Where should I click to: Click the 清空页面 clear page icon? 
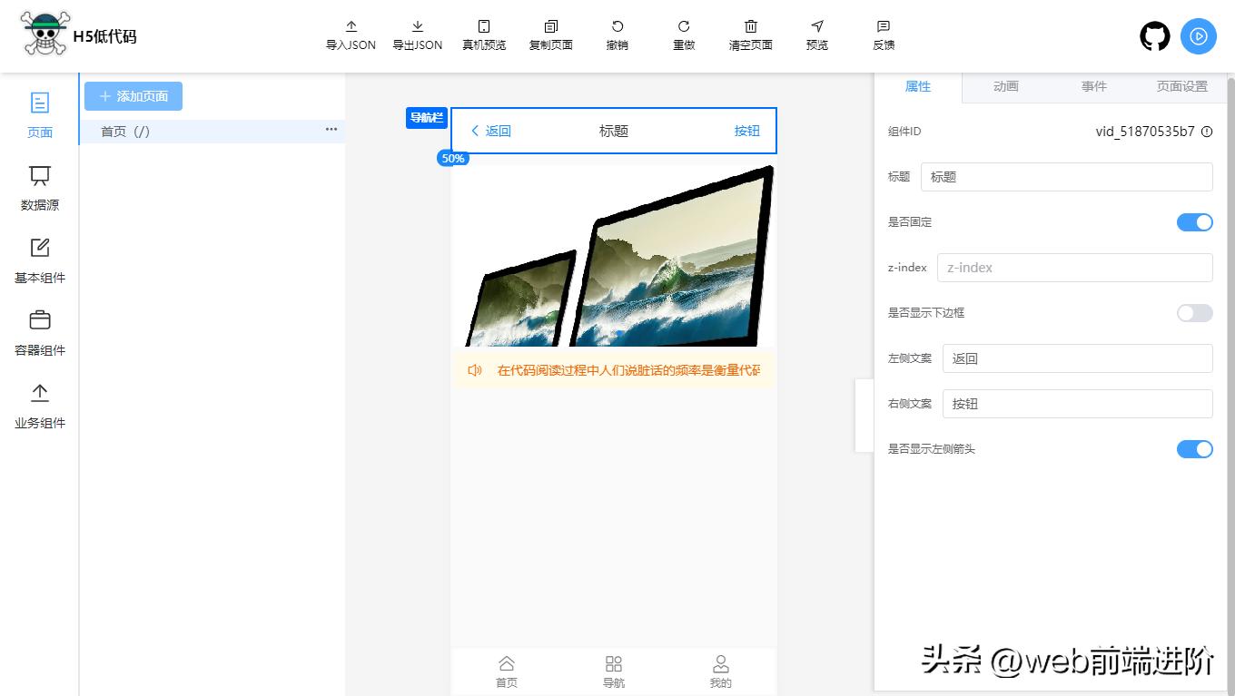click(750, 34)
